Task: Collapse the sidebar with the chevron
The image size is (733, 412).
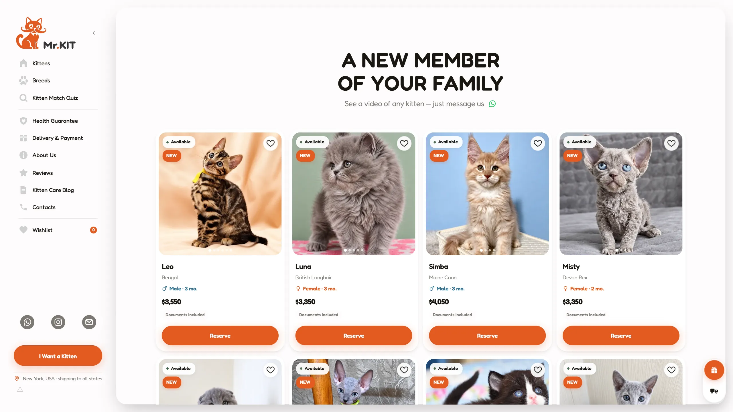Action: (94, 33)
